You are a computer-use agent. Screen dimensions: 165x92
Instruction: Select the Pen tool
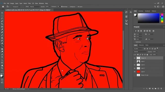[x=2, y=54]
